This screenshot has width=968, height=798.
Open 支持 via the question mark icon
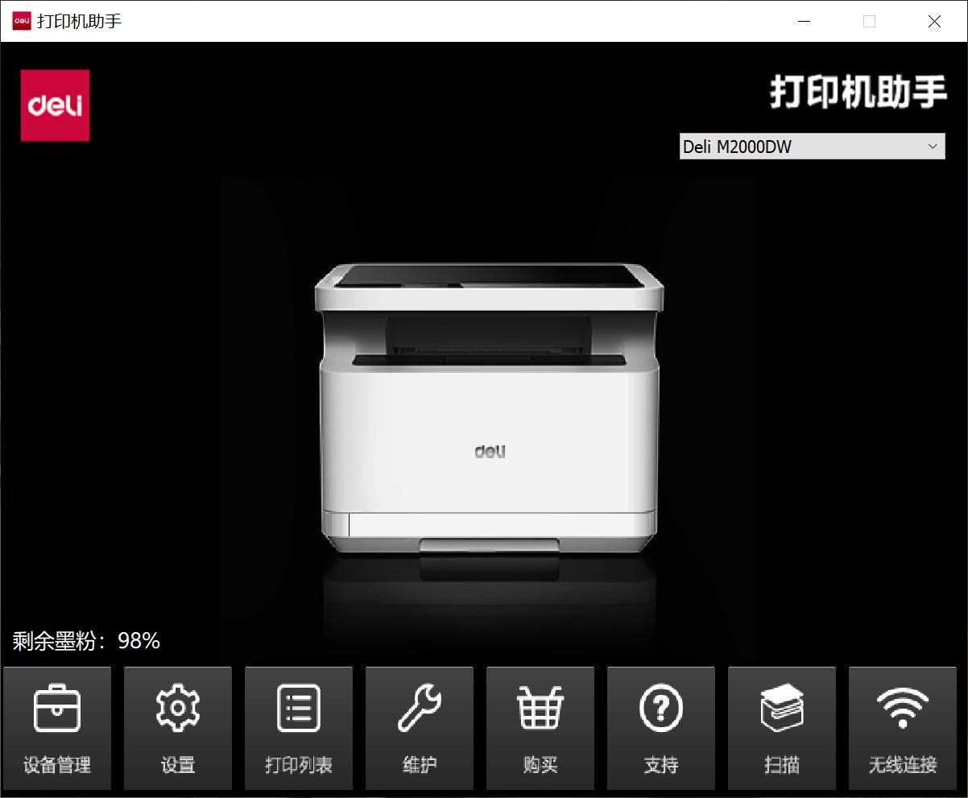coord(661,709)
